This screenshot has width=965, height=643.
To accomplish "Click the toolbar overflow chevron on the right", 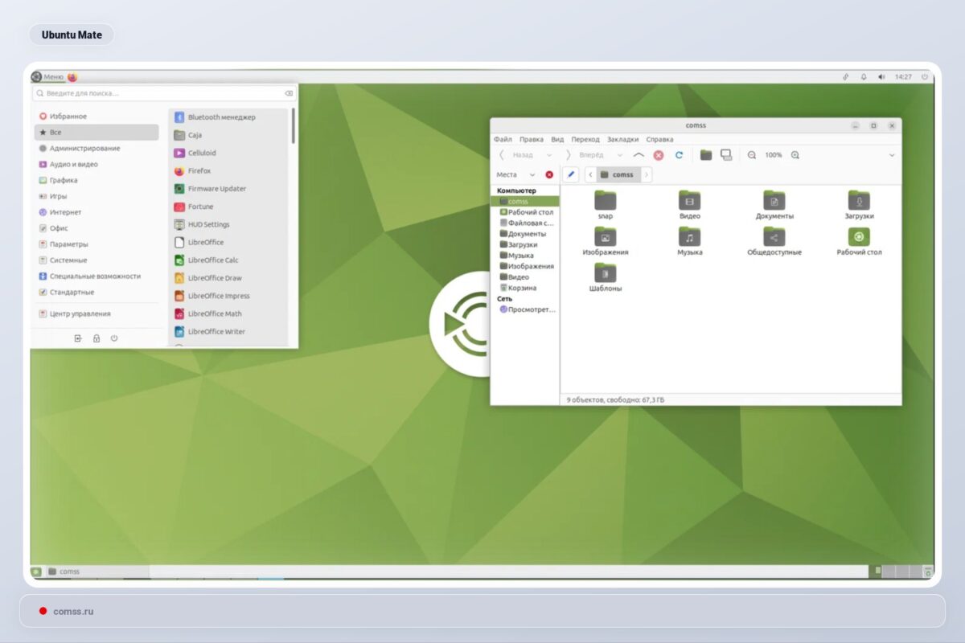I will click(x=893, y=154).
